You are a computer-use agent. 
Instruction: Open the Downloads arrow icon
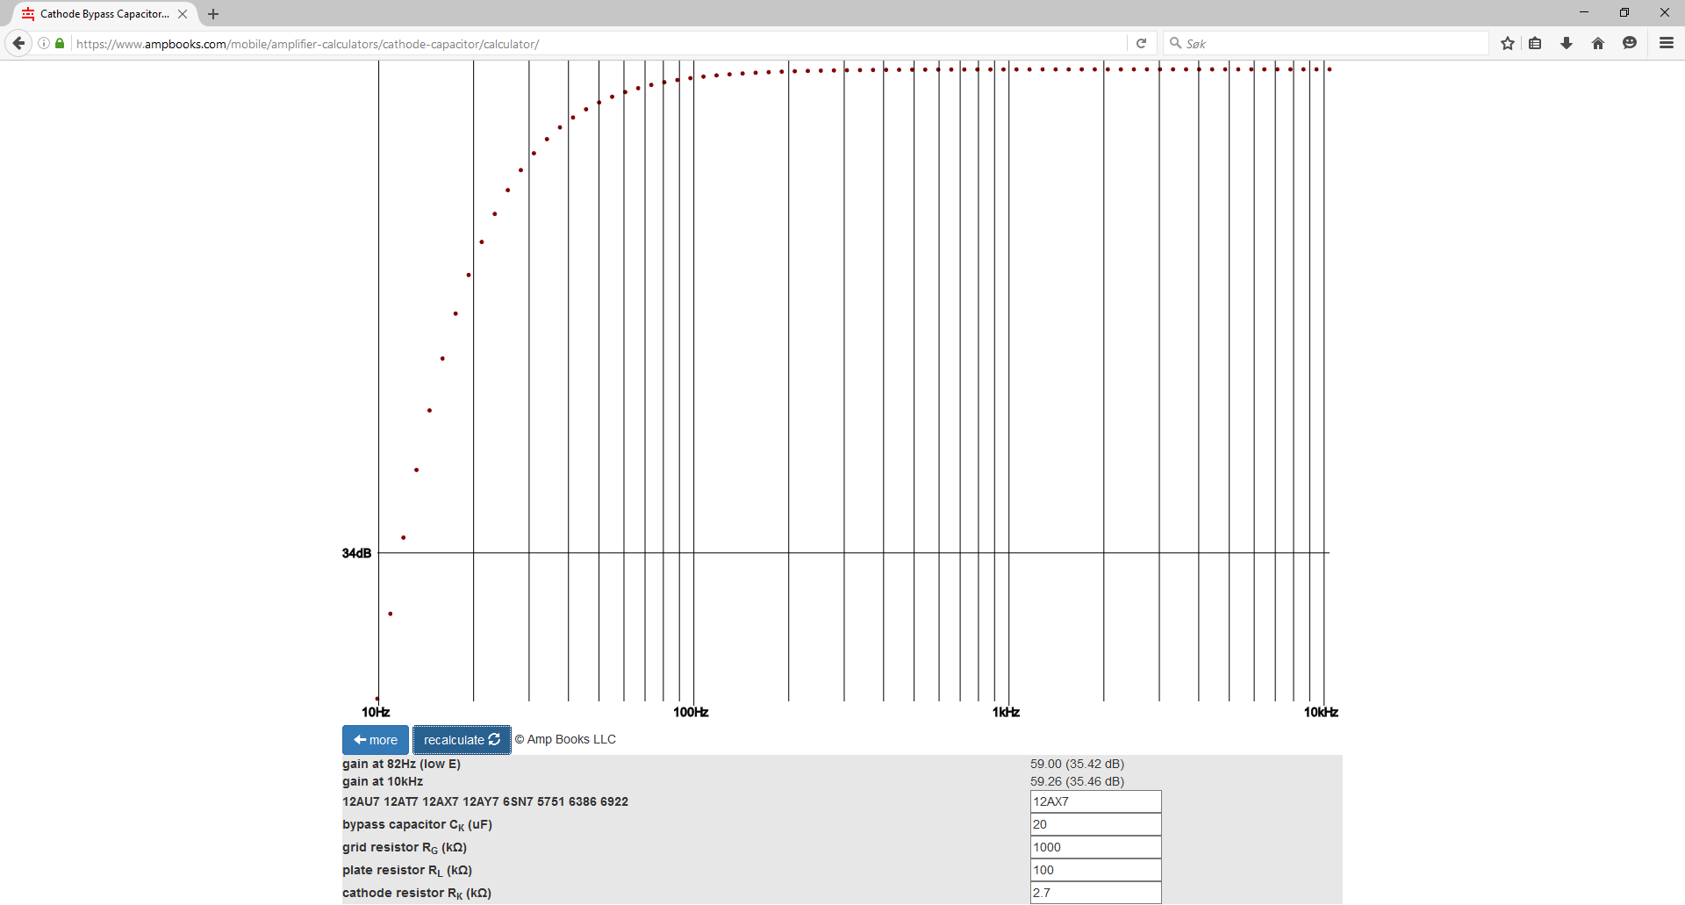[1567, 43]
